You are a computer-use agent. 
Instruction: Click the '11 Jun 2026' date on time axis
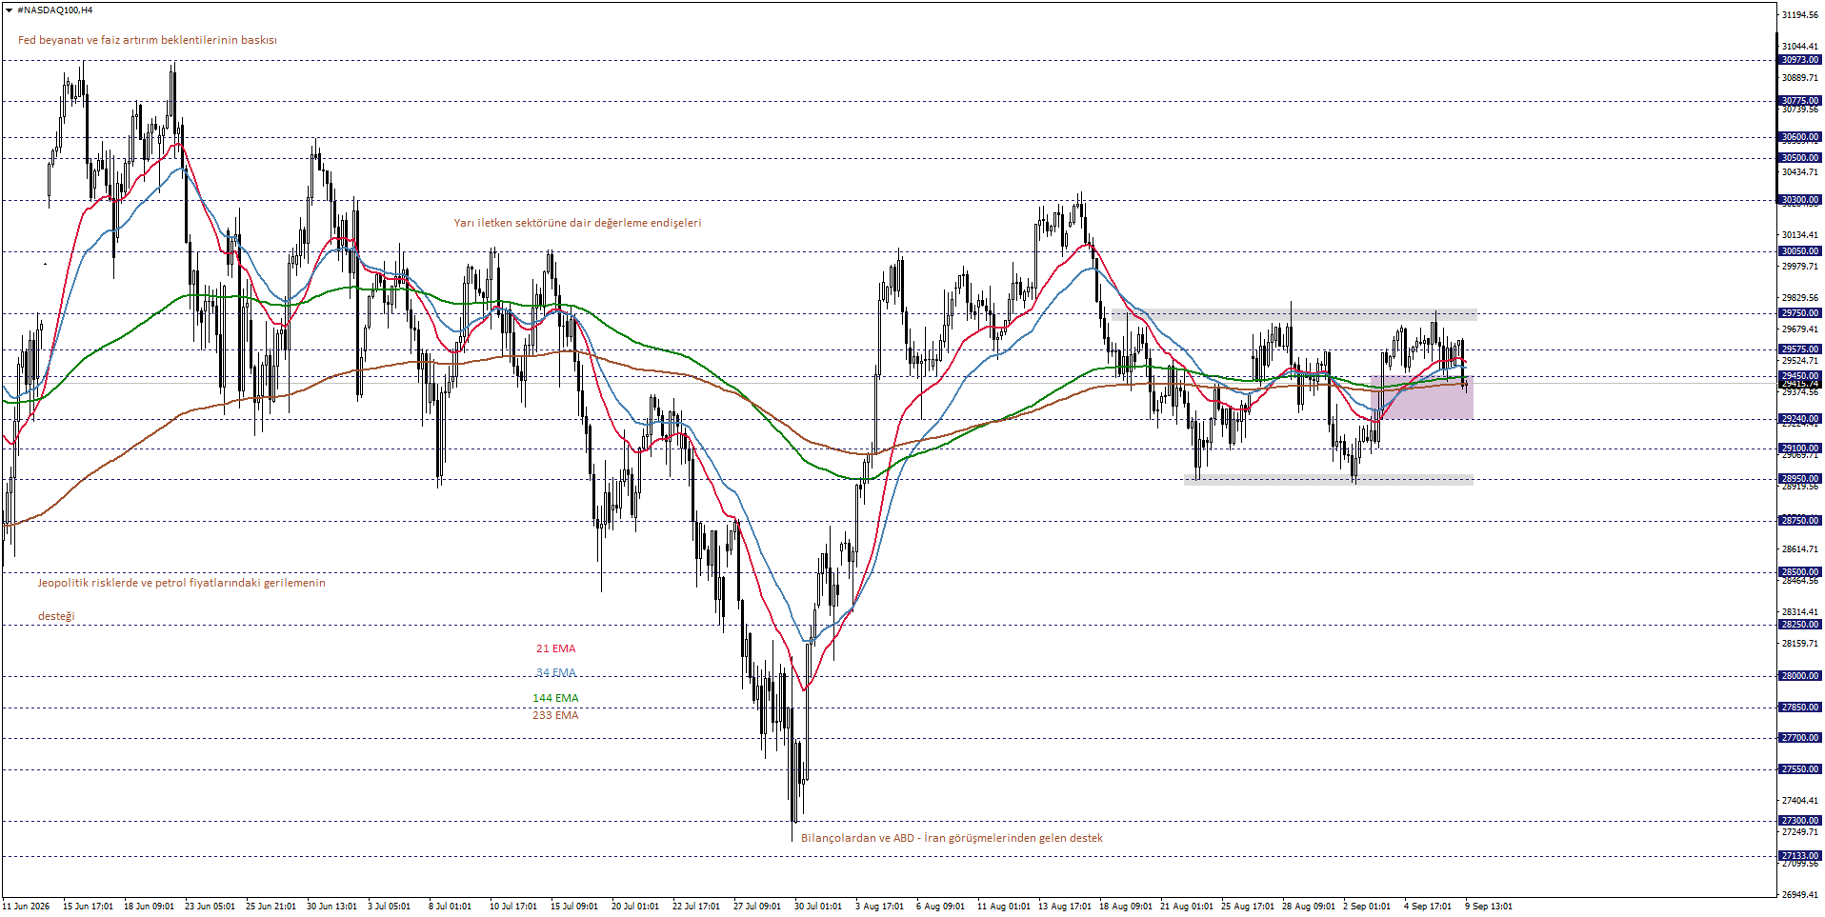pyautogui.click(x=26, y=907)
